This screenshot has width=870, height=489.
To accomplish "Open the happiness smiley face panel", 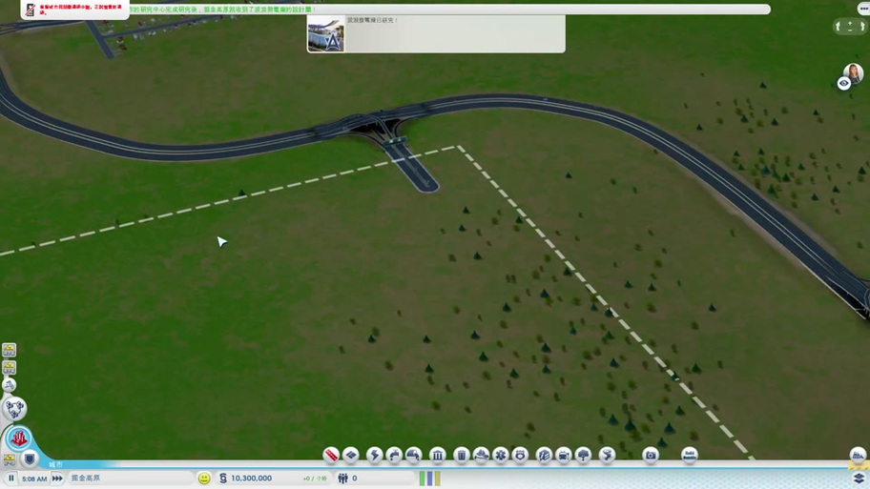I will click(204, 478).
